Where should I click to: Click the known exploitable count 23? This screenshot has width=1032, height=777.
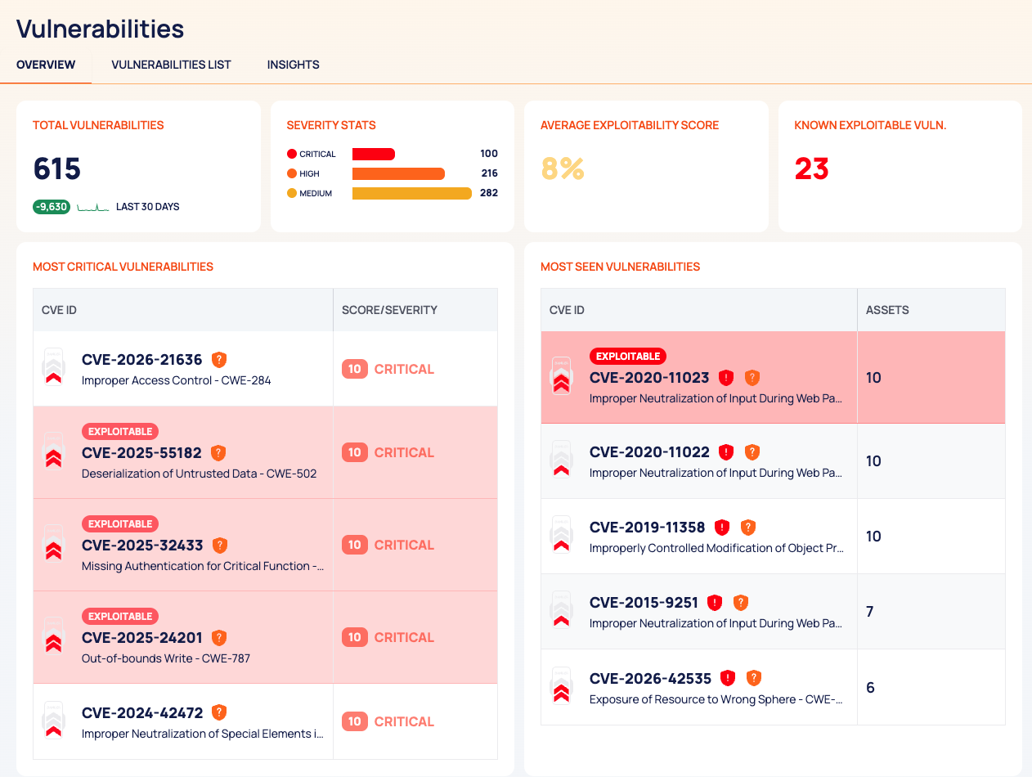click(x=812, y=168)
